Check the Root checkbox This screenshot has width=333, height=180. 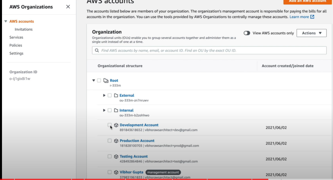click(99, 81)
